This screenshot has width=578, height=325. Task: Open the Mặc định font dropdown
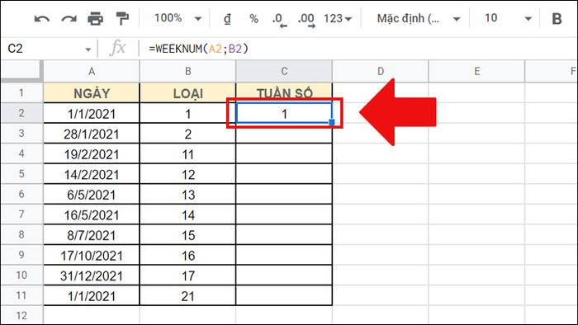(x=419, y=18)
